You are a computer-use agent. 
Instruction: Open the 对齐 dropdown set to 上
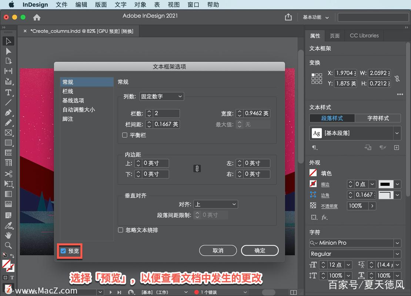tap(216, 204)
